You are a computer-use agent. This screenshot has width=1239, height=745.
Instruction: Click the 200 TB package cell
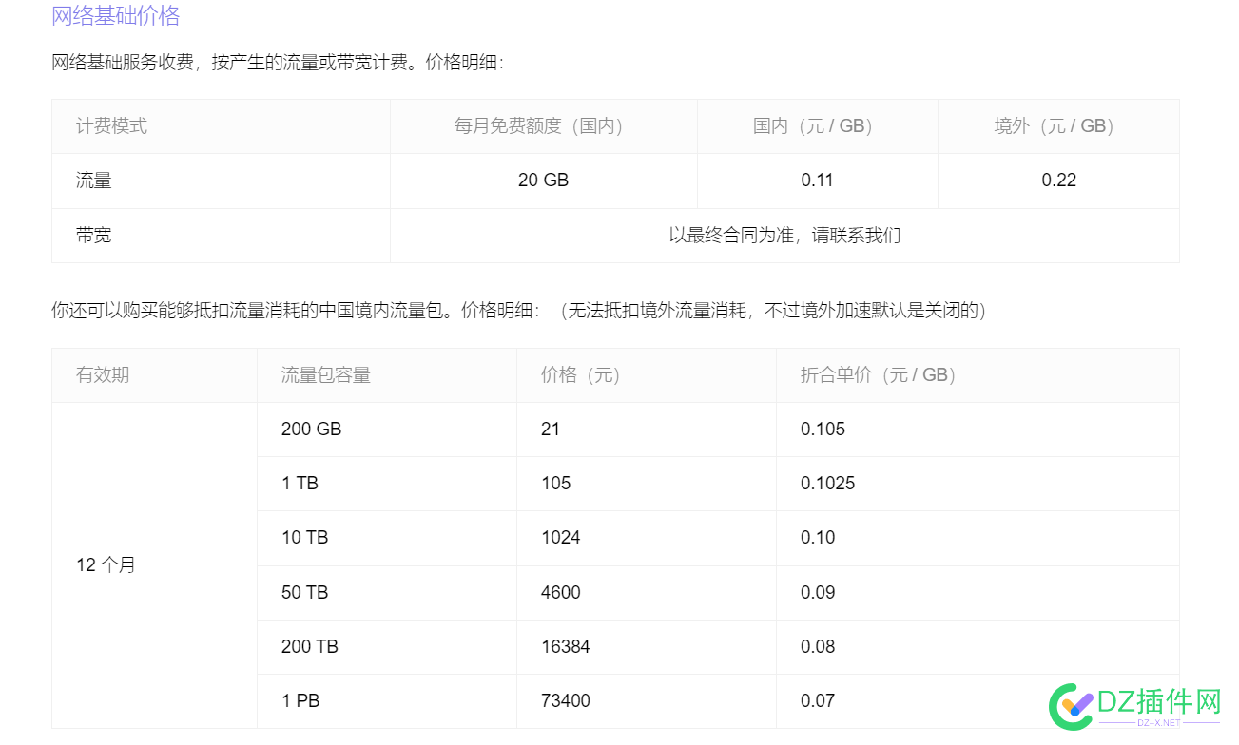(387, 647)
